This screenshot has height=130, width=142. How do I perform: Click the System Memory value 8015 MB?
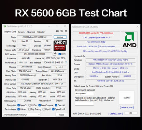point(127,76)
